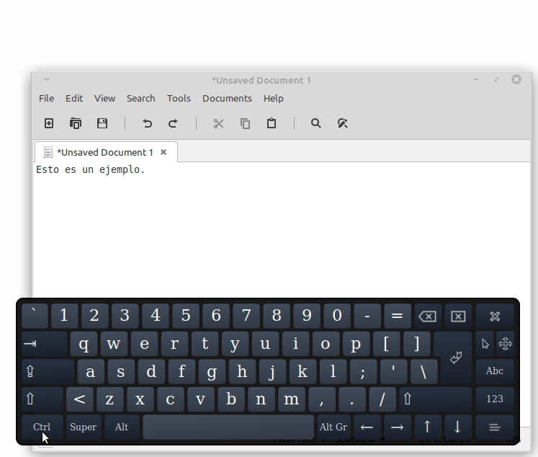Click the scissors Cut icon
The height and width of the screenshot is (457, 538).
(x=218, y=123)
